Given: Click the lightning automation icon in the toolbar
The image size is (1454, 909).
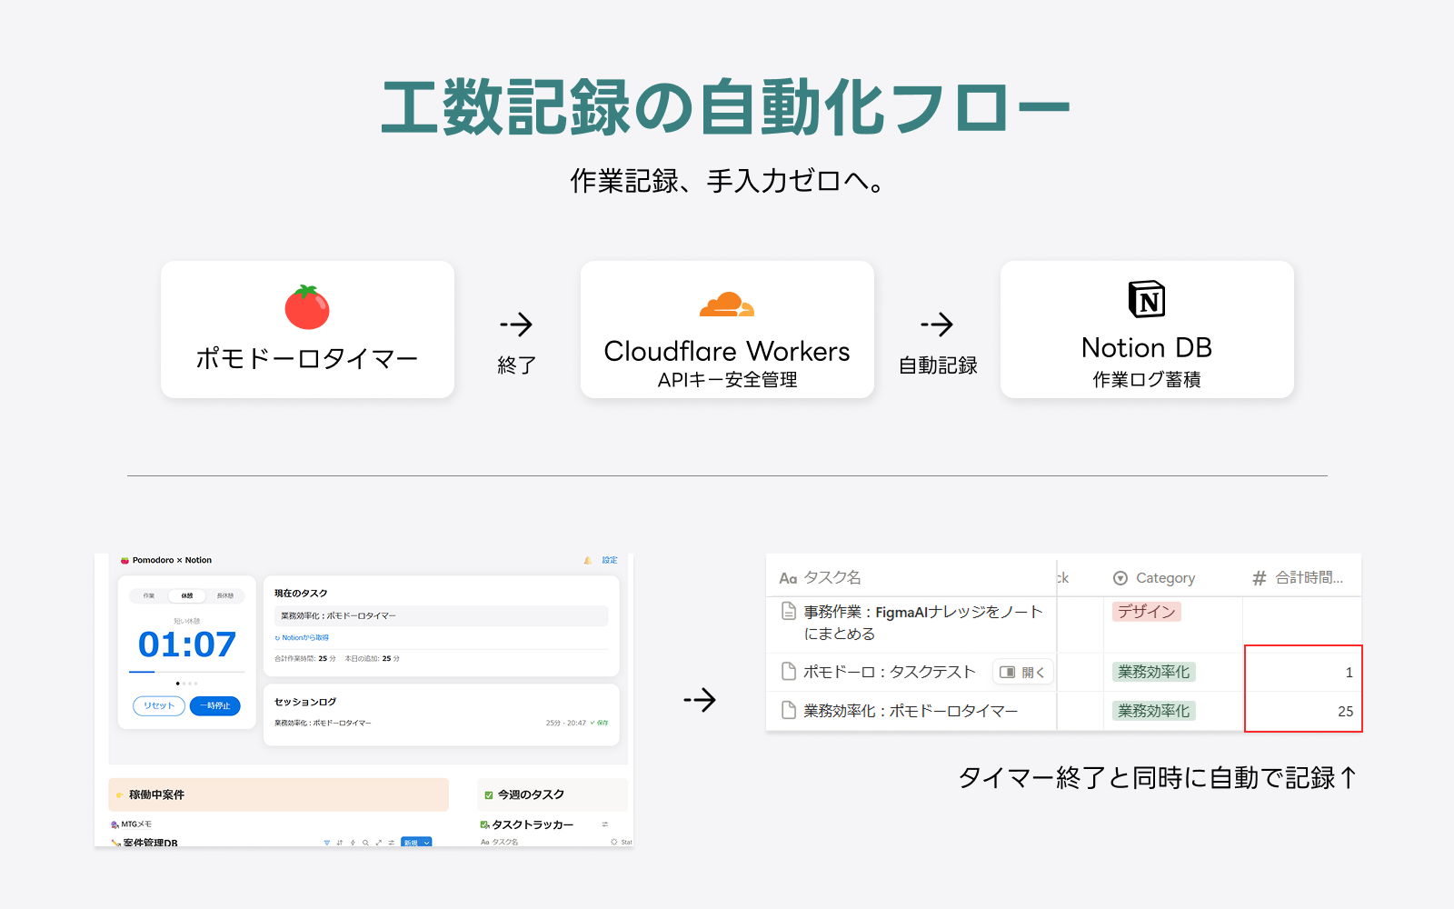Looking at the screenshot, I should pos(353,843).
